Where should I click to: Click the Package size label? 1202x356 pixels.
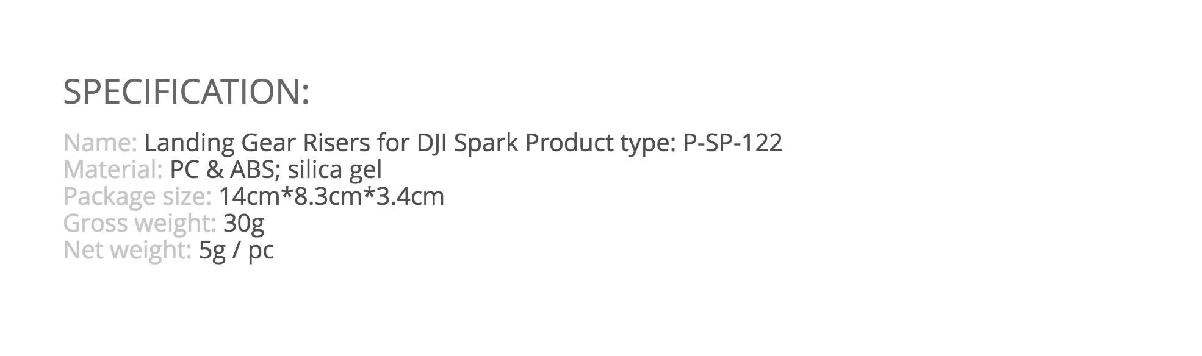pyautogui.click(x=137, y=198)
